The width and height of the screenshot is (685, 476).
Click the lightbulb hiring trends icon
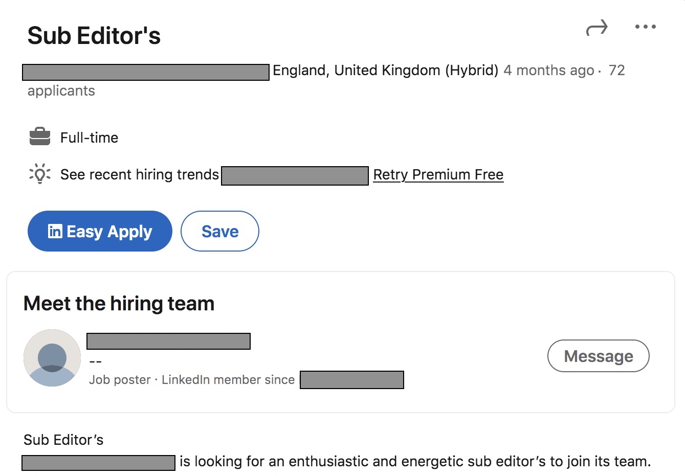(x=40, y=174)
